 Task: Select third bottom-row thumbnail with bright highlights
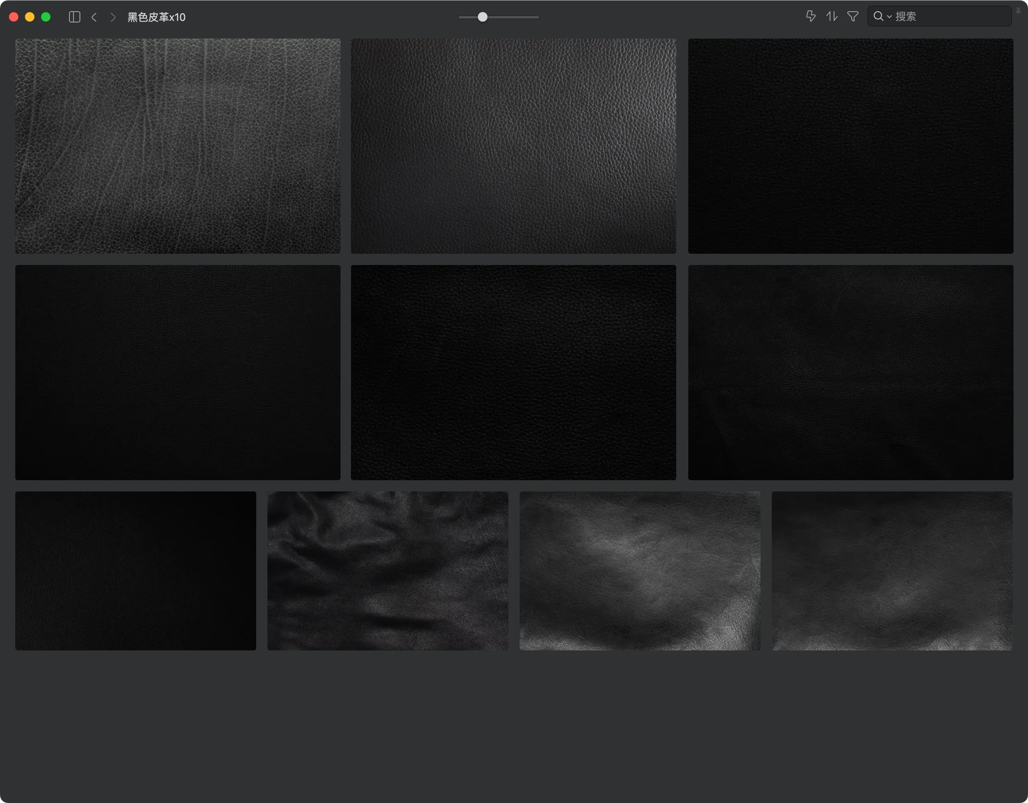[x=640, y=571]
